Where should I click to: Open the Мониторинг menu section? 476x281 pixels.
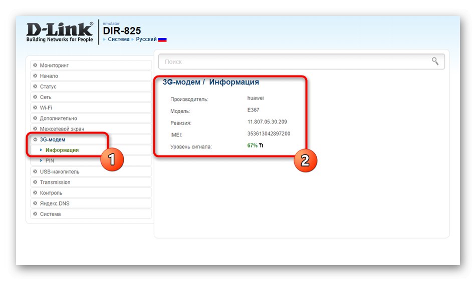pos(91,65)
